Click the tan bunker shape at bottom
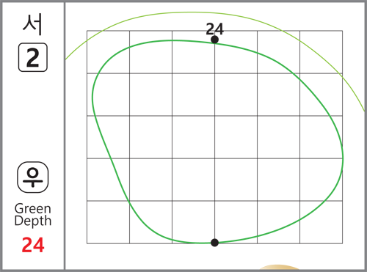The height and width of the screenshot is (272, 367). coord(279,267)
